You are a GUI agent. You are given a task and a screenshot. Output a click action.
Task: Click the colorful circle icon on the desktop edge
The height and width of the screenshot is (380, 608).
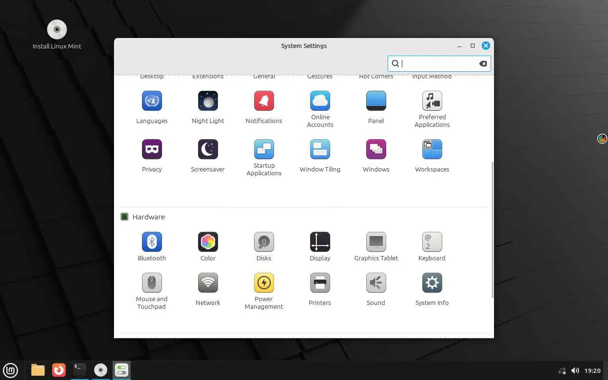coord(602,139)
